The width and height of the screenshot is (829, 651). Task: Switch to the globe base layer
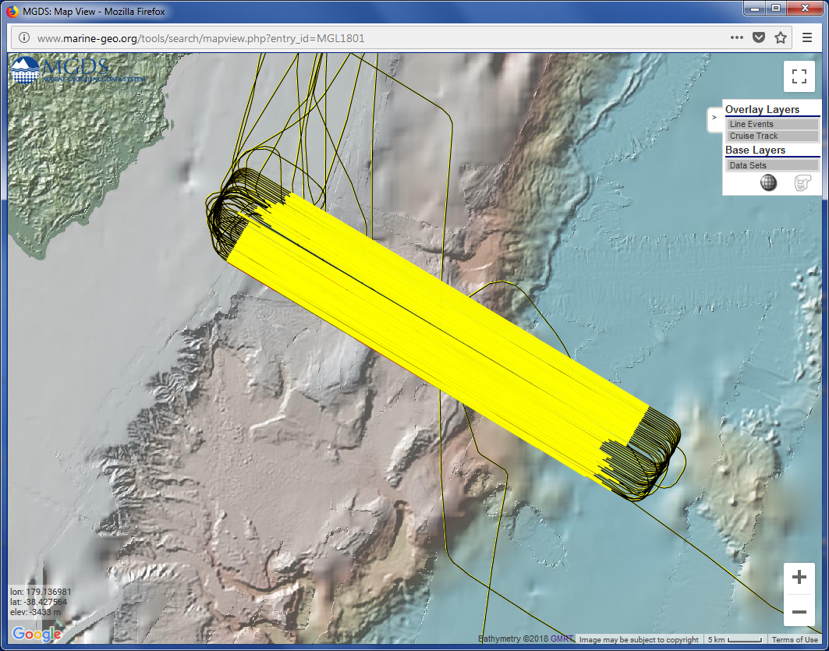tap(768, 182)
